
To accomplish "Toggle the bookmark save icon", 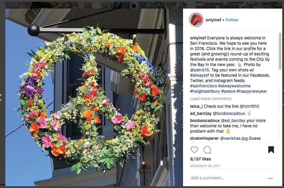I will pyautogui.click(x=271, y=150).
